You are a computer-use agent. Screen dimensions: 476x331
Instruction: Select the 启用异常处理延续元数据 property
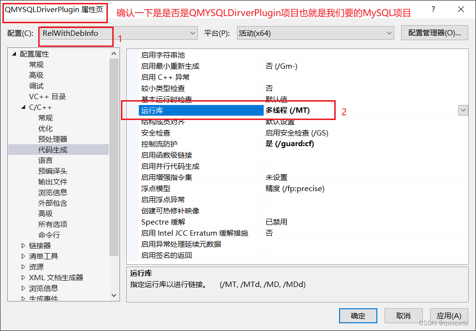181,244
